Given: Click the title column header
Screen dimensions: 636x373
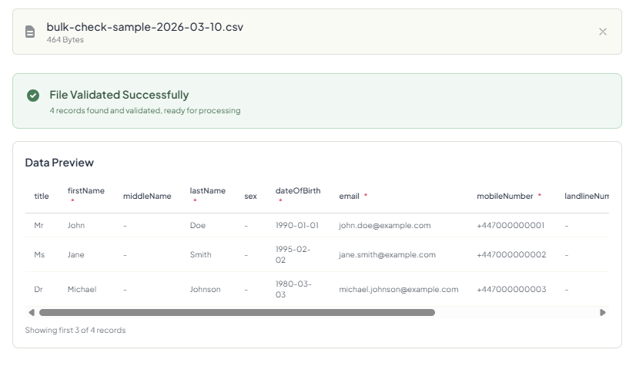Looking at the screenshot, I should tap(42, 197).
